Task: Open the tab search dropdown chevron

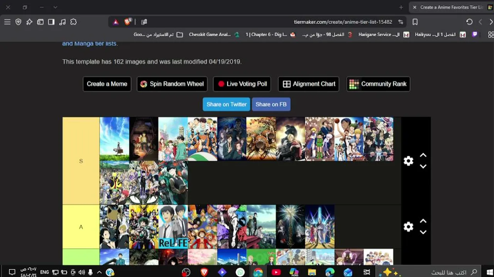Action: click(x=55, y=7)
